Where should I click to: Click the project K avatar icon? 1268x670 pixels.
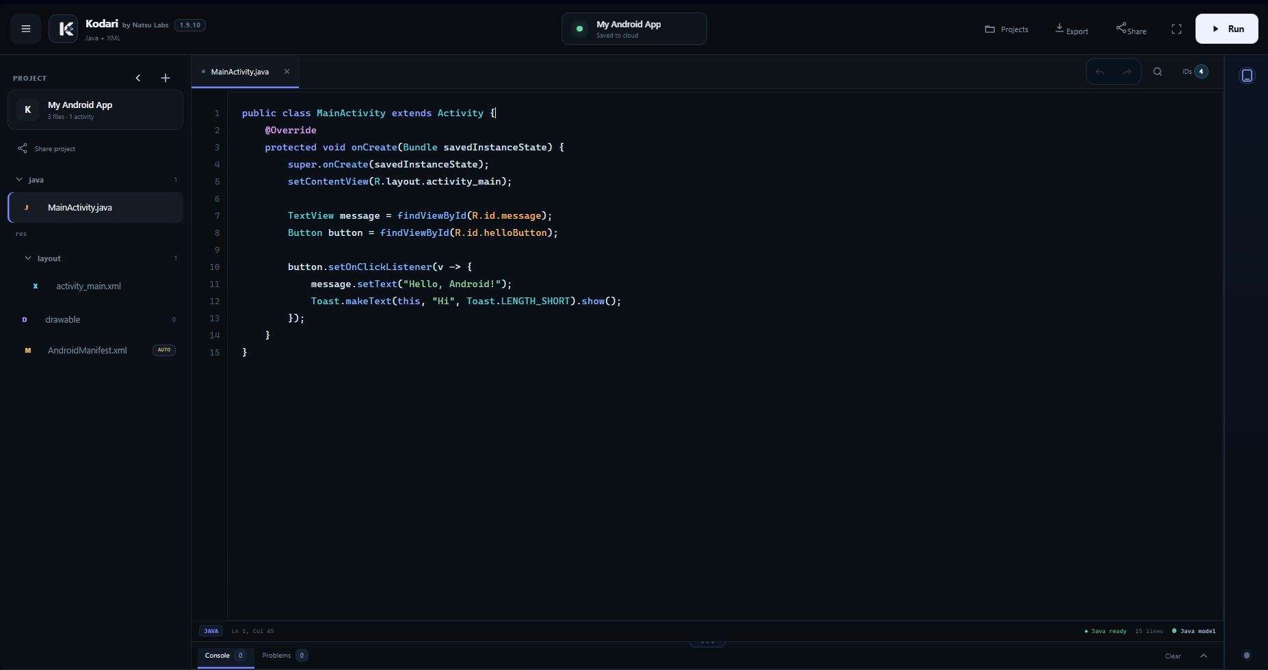(x=27, y=109)
